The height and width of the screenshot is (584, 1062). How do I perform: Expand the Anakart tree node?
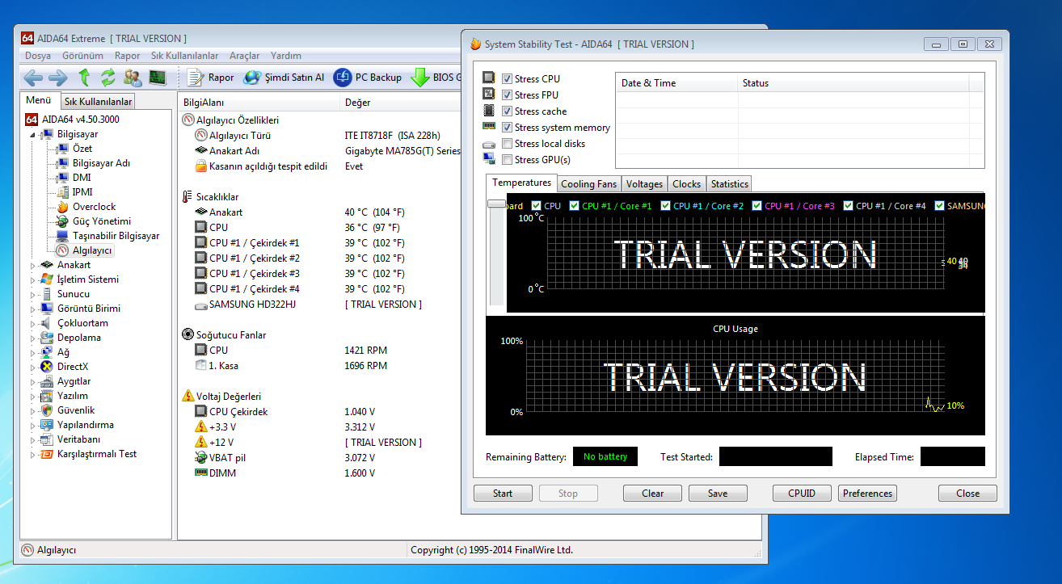(x=33, y=265)
